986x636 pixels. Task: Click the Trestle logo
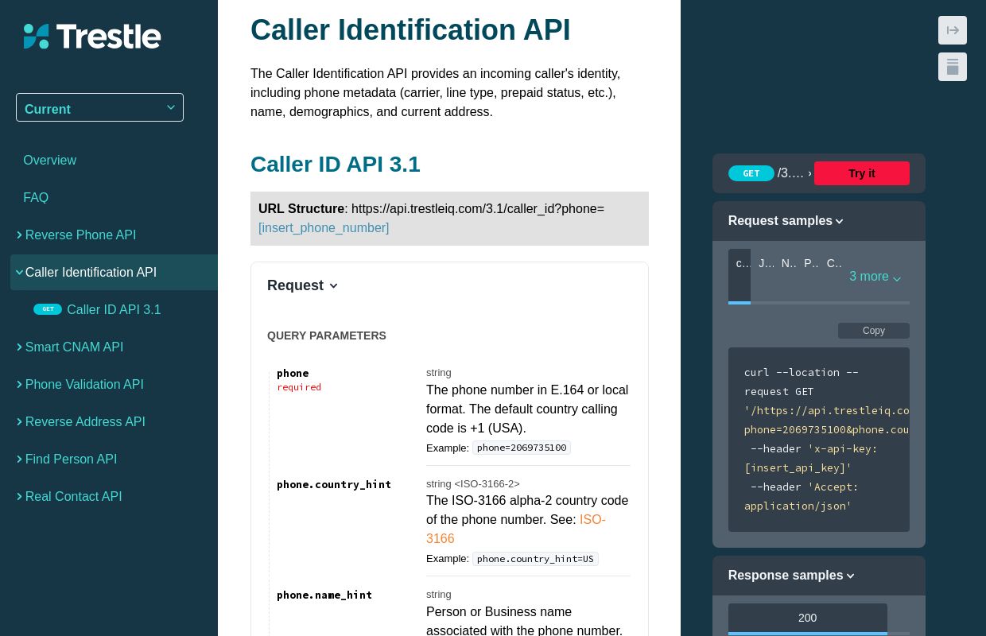click(92, 36)
